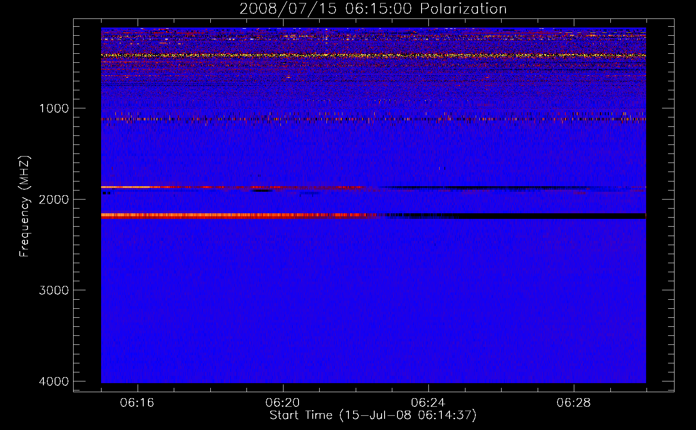Click the 06:28 time tick label
The image size is (696, 430).
(x=573, y=403)
